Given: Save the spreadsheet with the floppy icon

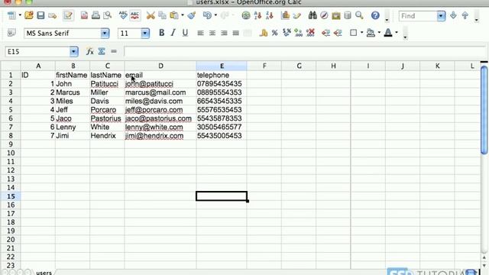Looking at the screenshot, I should (x=40, y=15).
